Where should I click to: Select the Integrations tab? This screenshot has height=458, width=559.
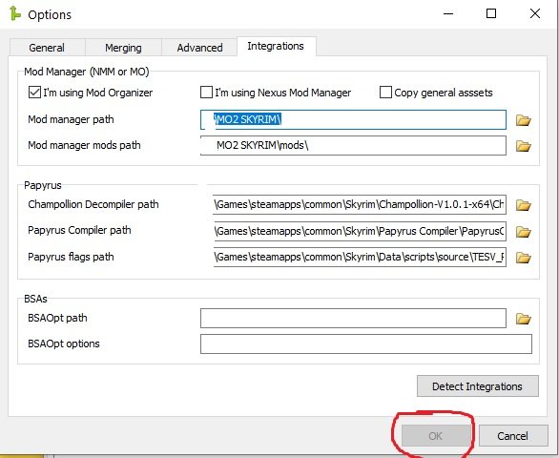pos(276,46)
